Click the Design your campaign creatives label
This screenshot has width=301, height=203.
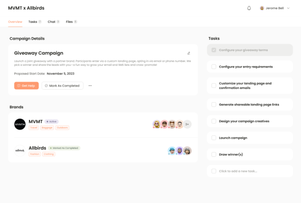click(x=244, y=121)
